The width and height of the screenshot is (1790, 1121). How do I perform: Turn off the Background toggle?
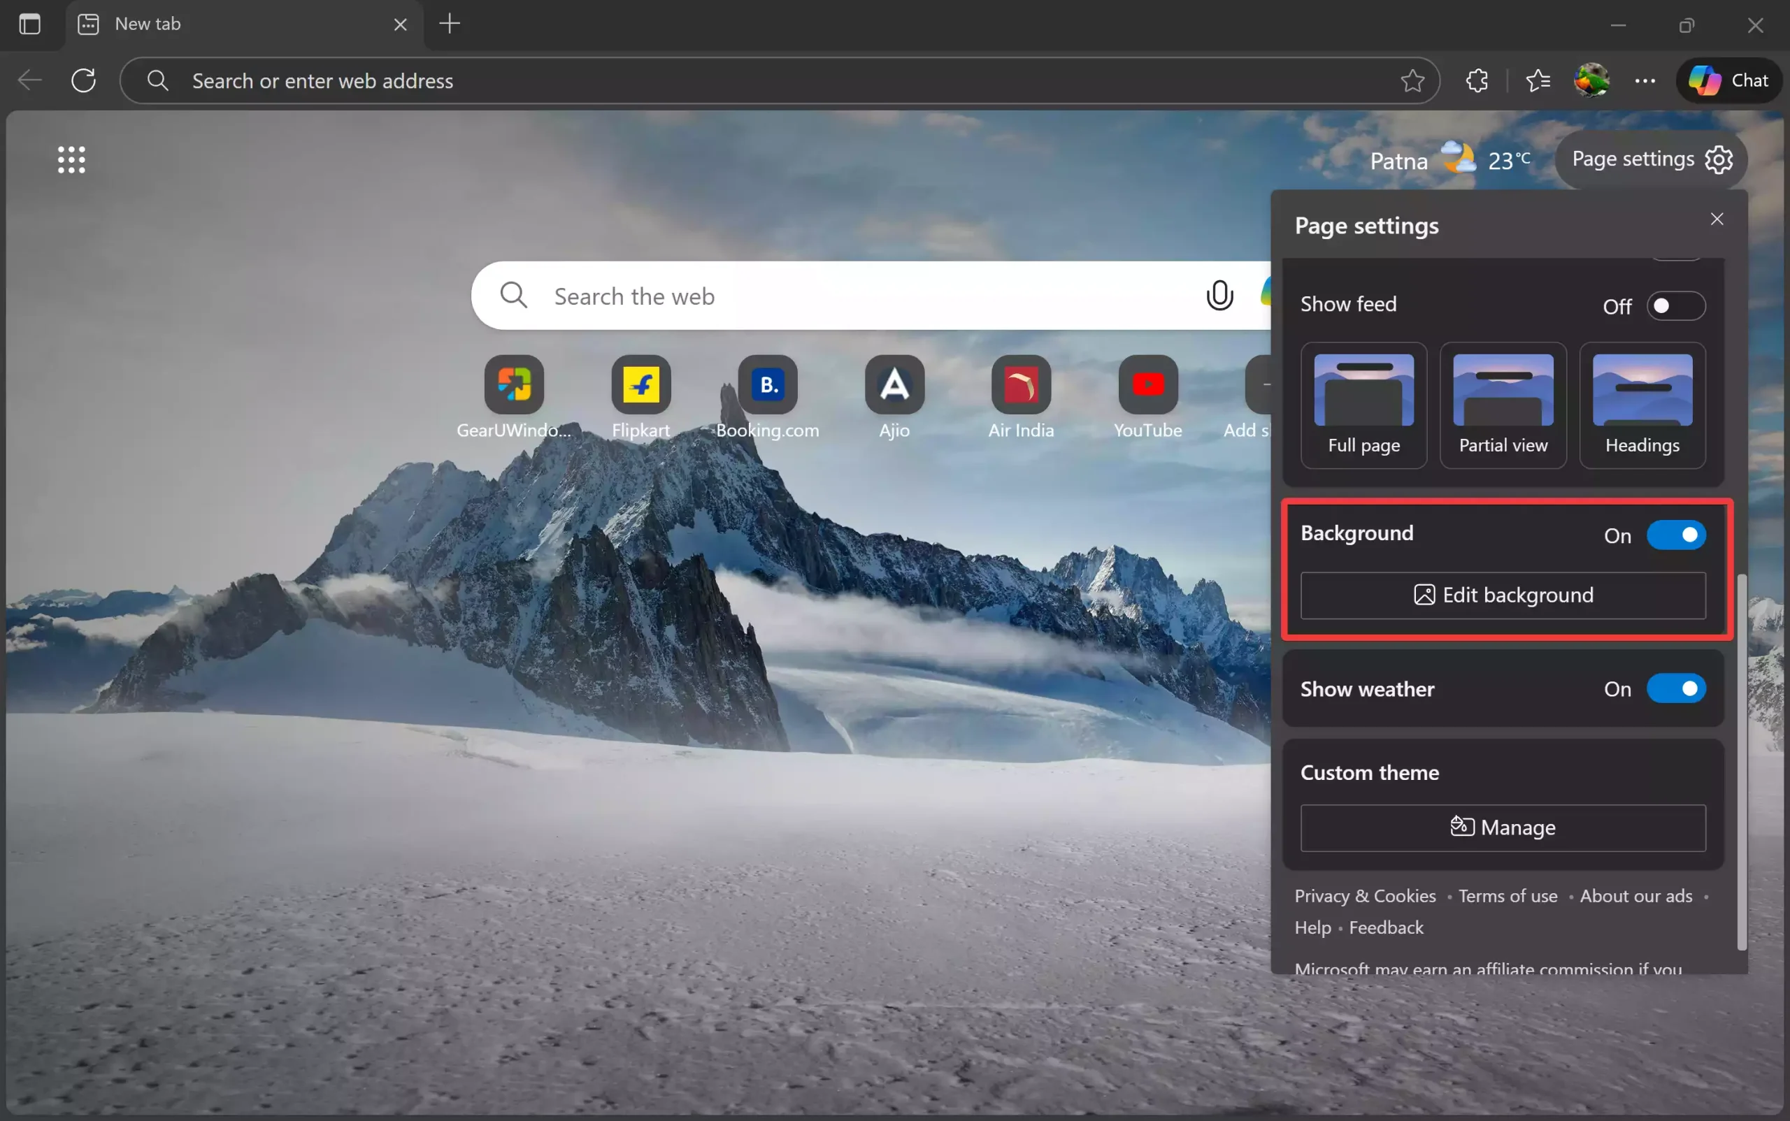tap(1675, 535)
